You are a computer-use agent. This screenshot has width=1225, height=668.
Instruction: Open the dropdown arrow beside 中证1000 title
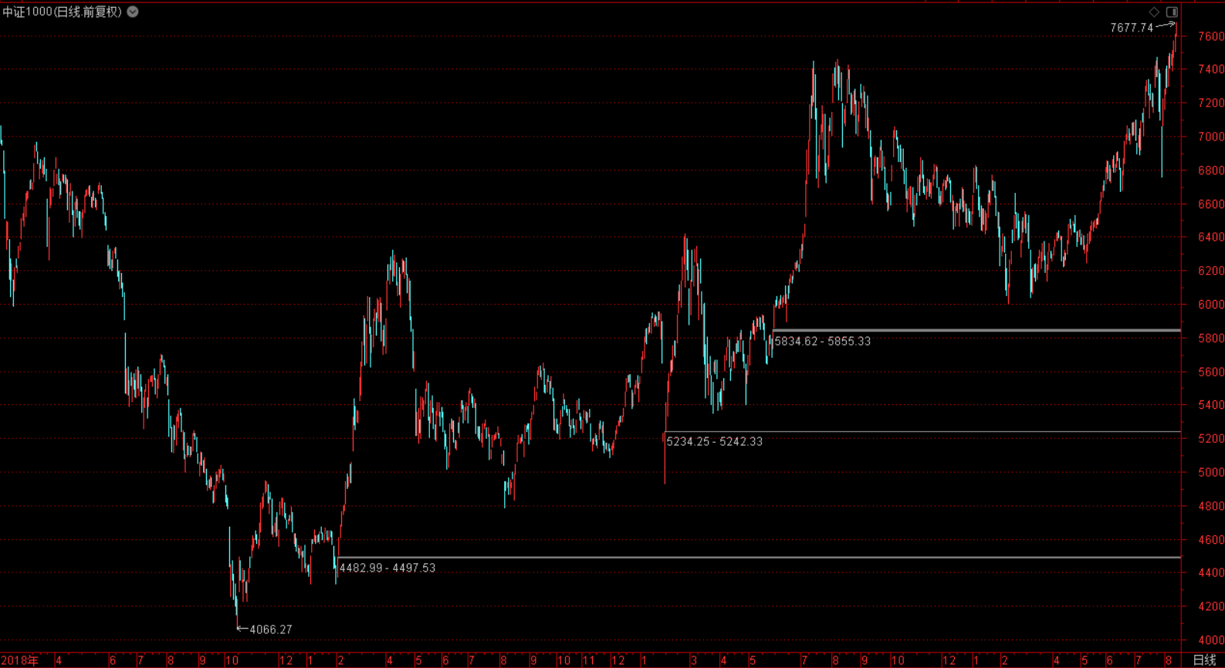point(133,12)
